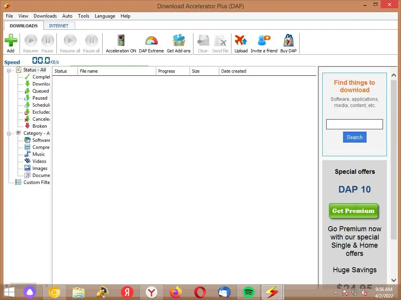The image size is (401, 300).
Task: Click the Clear toolbar icon
Action: pos(203,40)
